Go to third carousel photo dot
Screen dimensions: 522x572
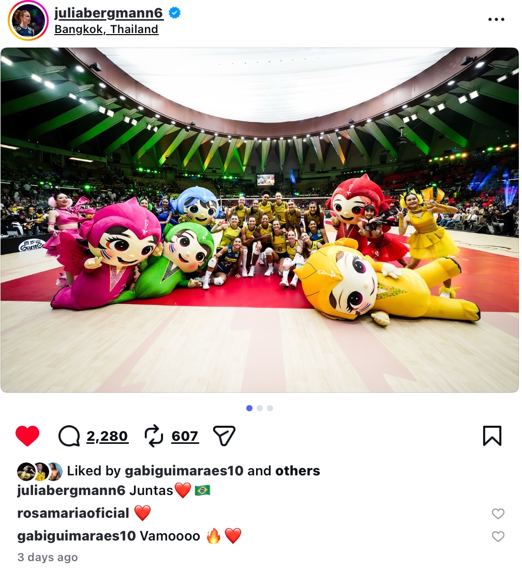270,408
